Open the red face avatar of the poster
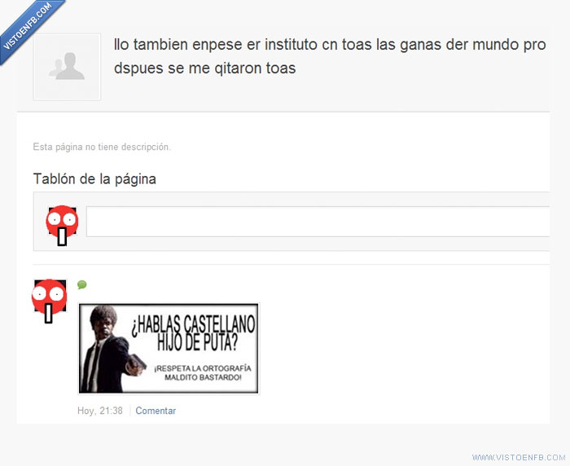This screenshot has height=466, width=570. click(x=49, y=301)
